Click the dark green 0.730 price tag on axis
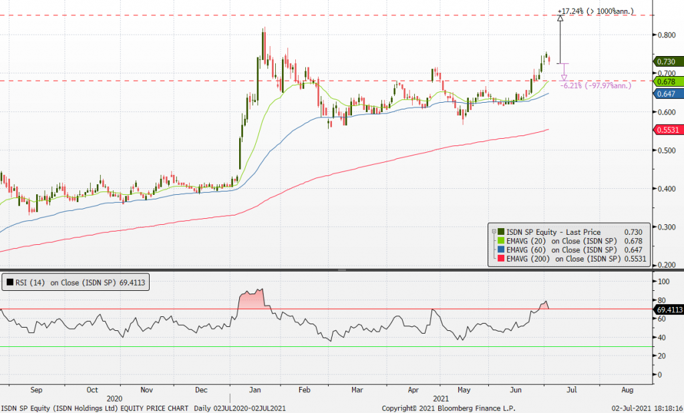 (668, 62)
